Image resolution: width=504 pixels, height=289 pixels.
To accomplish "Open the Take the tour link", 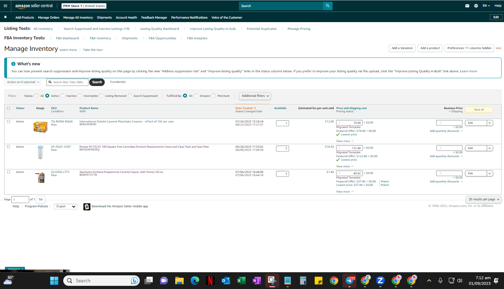I will tap(93, 50).
